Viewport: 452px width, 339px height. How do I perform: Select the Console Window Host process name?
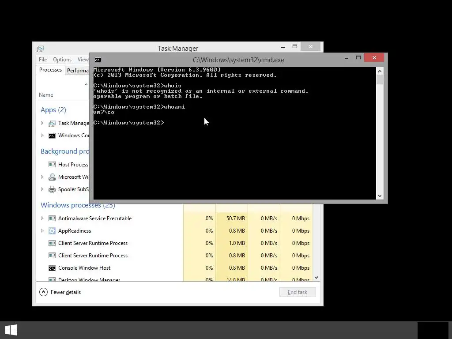pos(84,268)
